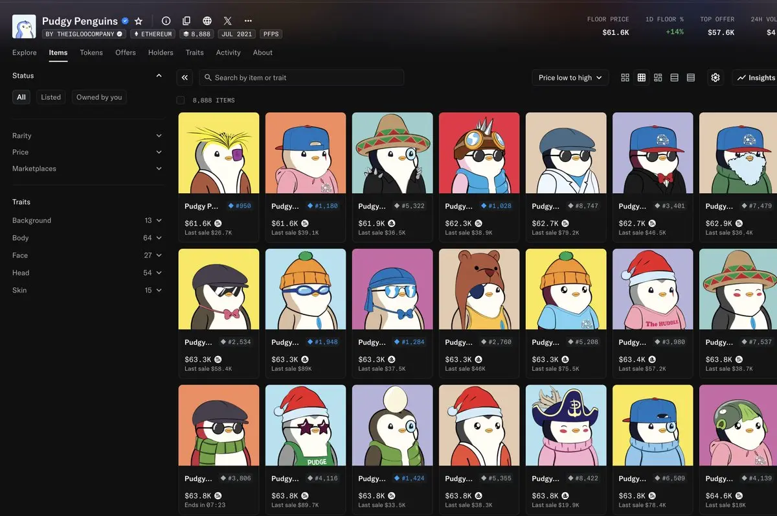Open the bear-hat penguin #2,760 image
Image resolution: width=777 pixels, height=516 pixels.
pyautogui.click(x=479, y=289)
